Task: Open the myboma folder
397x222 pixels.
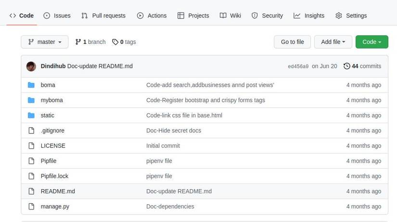Action: click(x=51, y=100)
